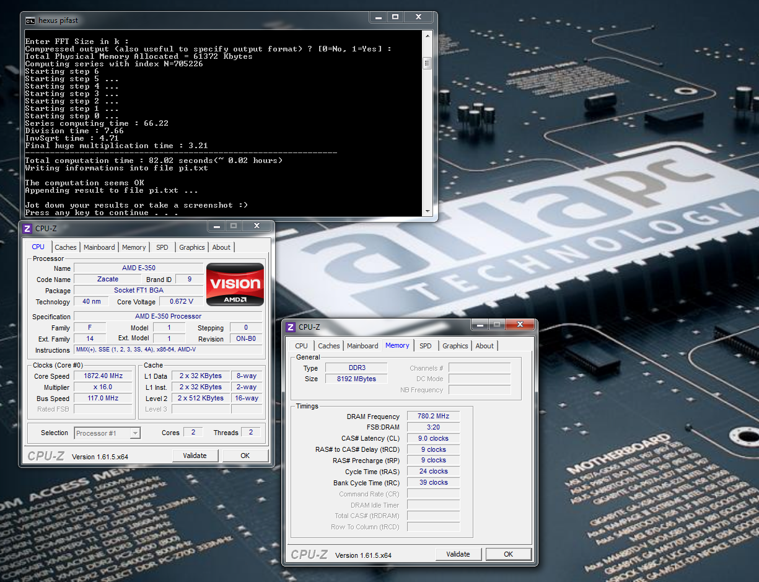Click Validate in the Memory window
This screenshot has height=582, width=759.
click(x=458, y=554)
